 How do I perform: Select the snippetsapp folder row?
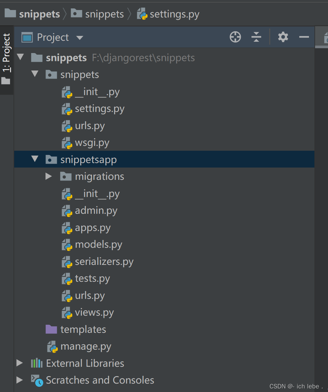164,159
